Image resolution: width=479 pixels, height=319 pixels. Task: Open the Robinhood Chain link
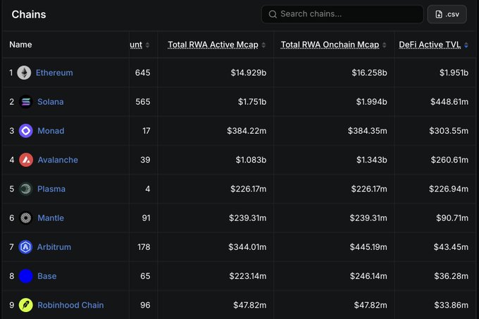tap(70, 305)
